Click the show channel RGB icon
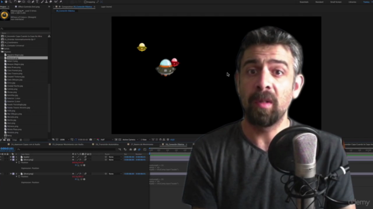 click(98, 139)
